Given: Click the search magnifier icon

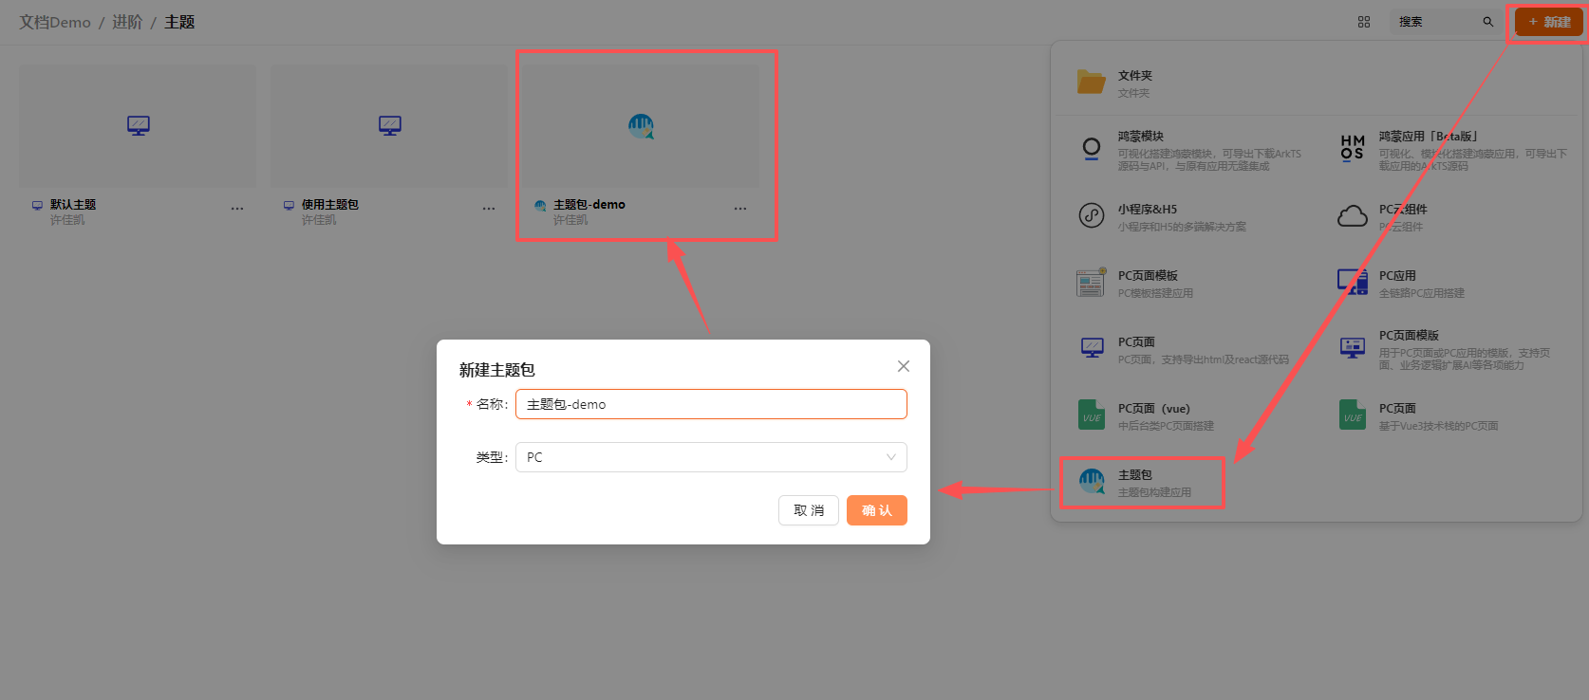Looking at the screenshot, I should pos(1487,22).
